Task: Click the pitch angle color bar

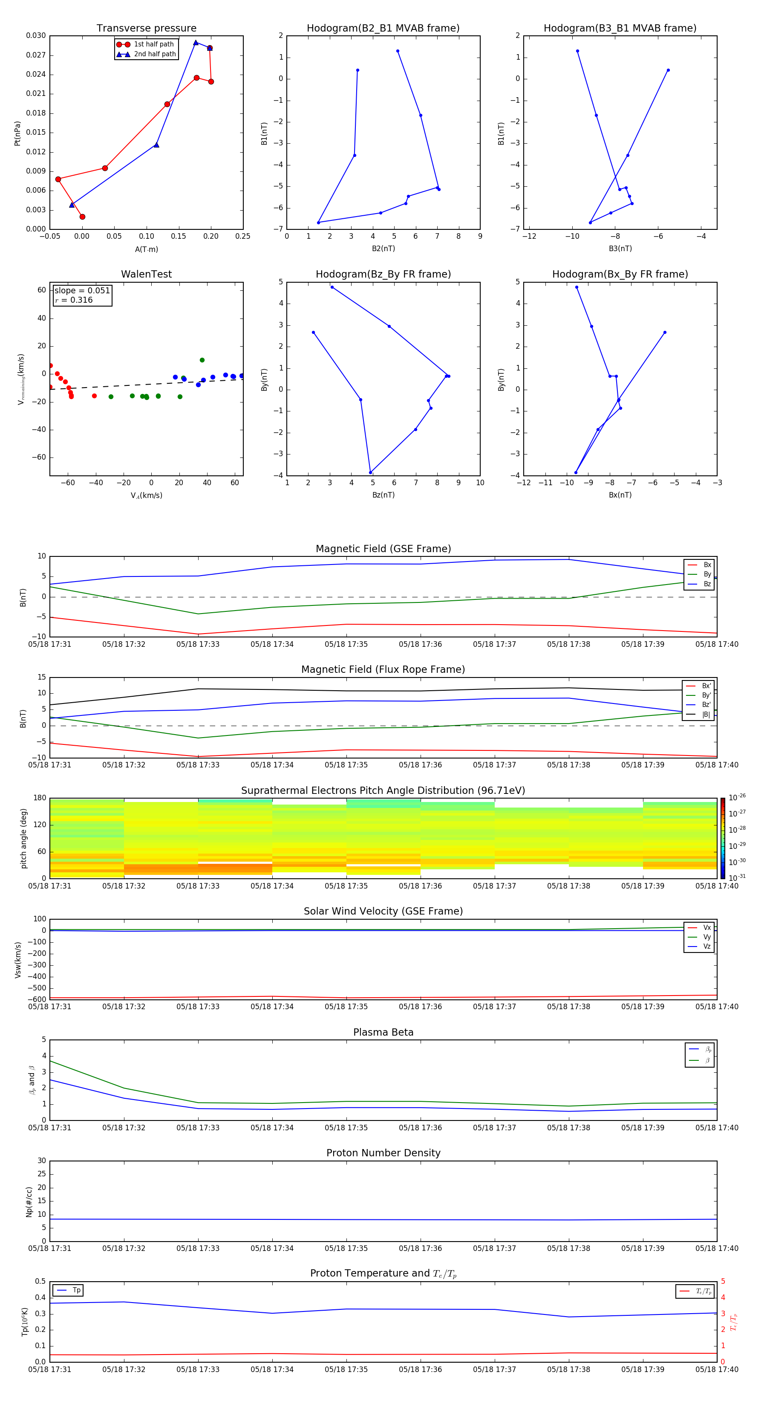Action: [723, 838]
